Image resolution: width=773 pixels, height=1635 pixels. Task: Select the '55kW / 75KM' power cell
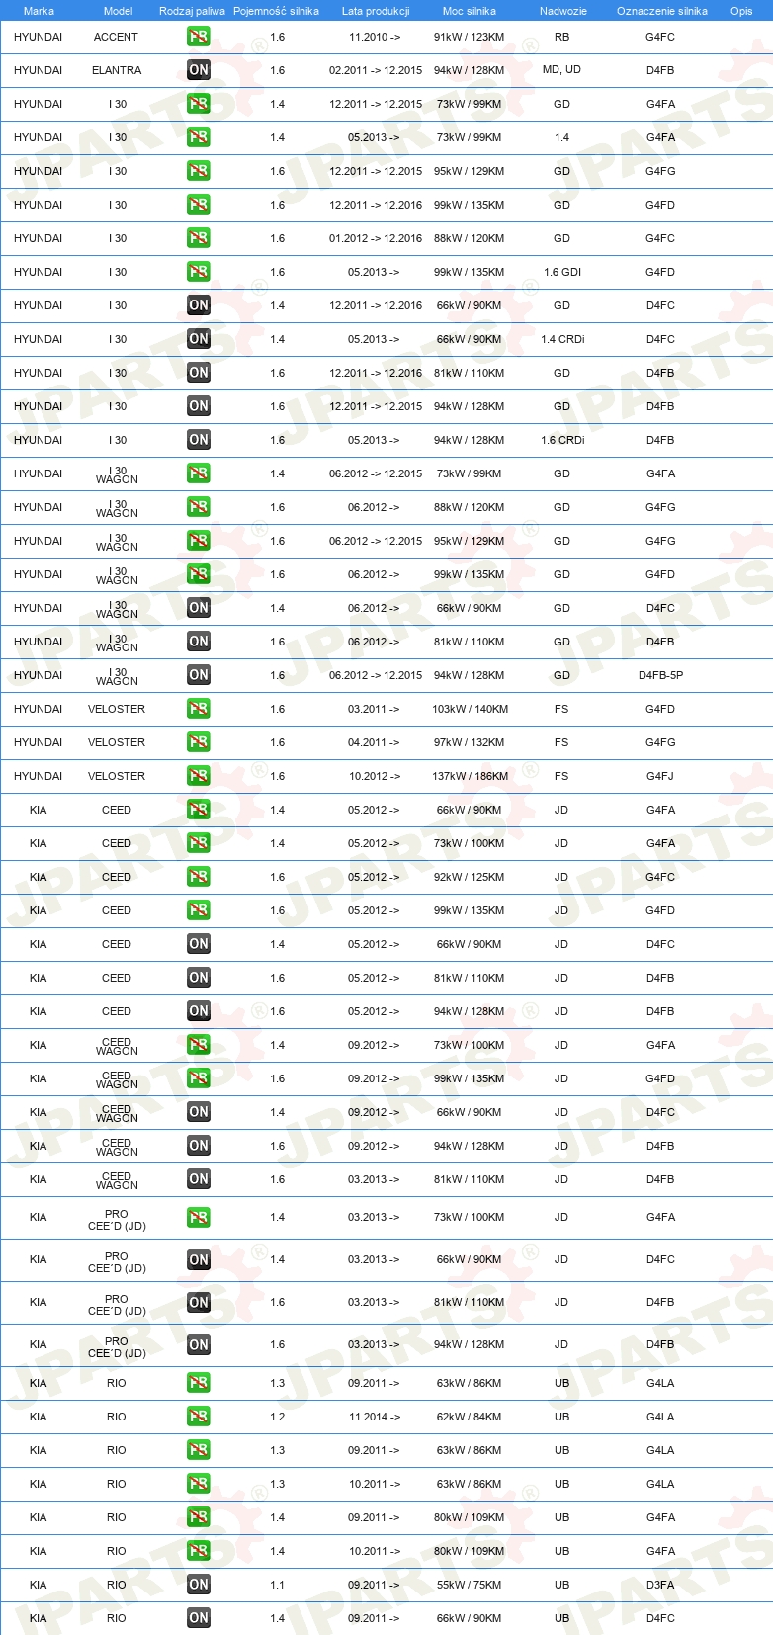[469, 1585]
